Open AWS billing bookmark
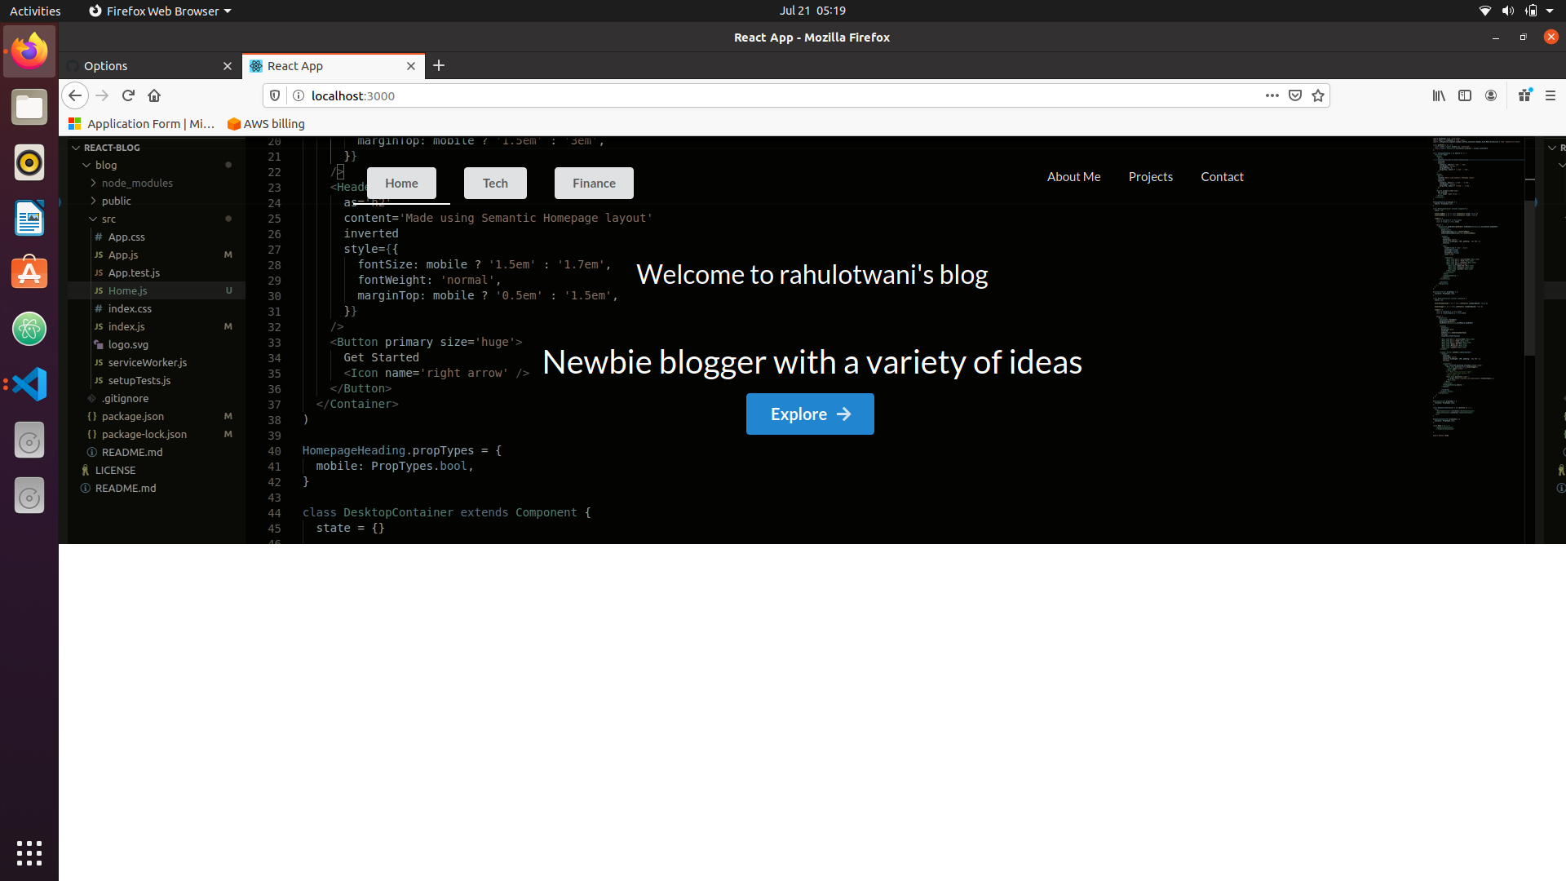Screen dimensions: 1566x881 (266, 124)
